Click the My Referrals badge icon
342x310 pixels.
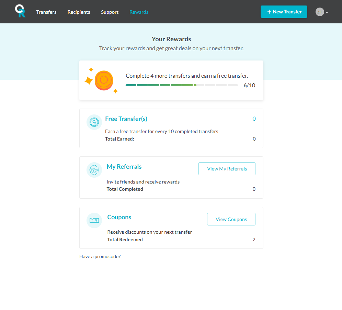94,170
